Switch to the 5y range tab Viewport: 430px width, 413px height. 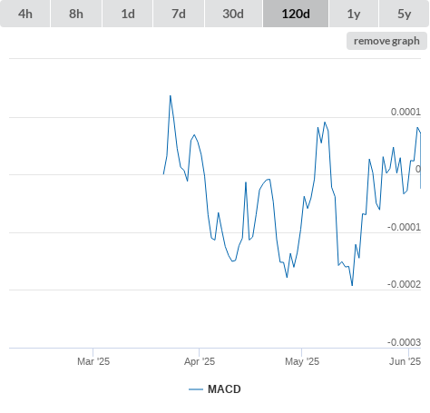pos(404,14)
